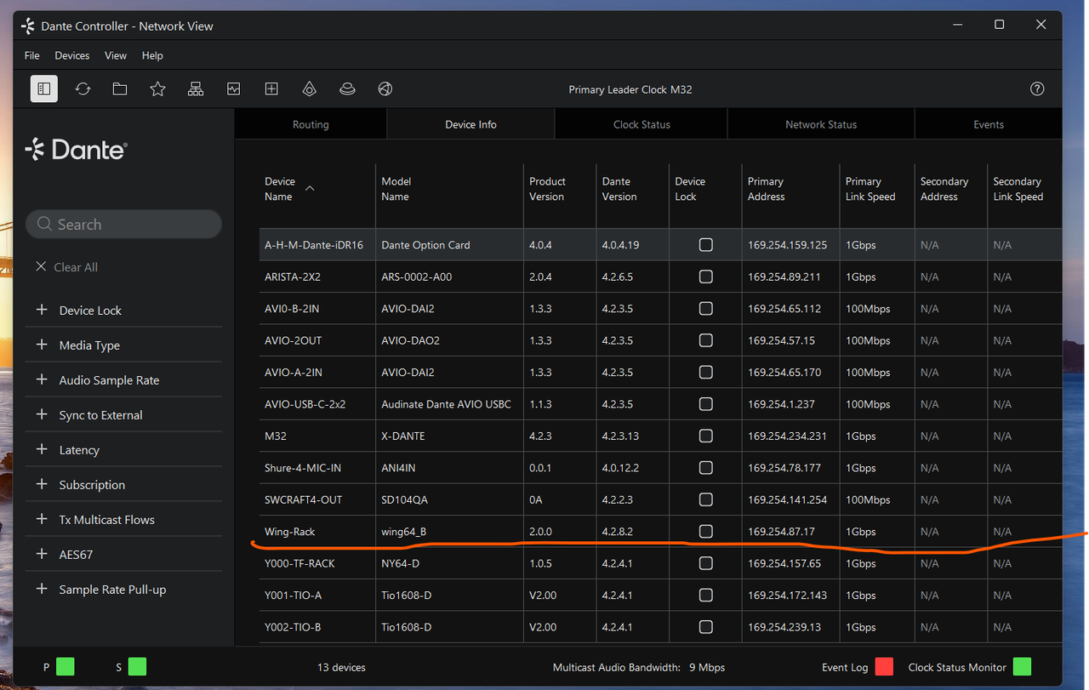Toggle device lock for Y001-TIO-A

click(x=705, y=596)
